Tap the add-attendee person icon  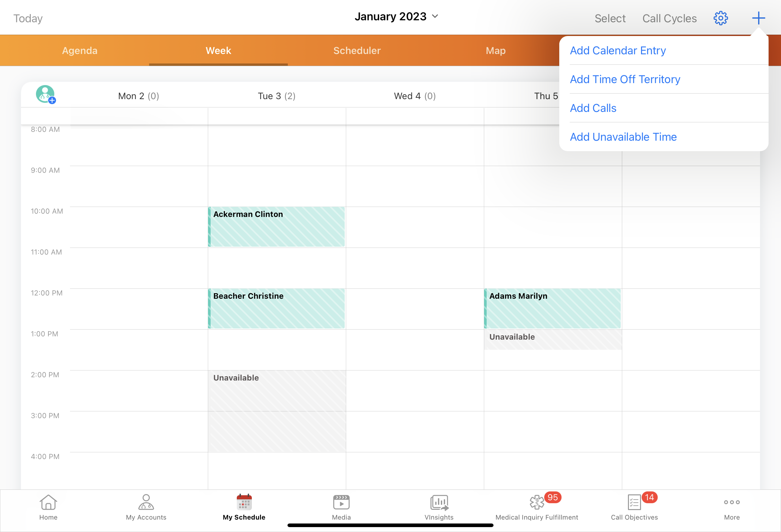click(46, 95)
